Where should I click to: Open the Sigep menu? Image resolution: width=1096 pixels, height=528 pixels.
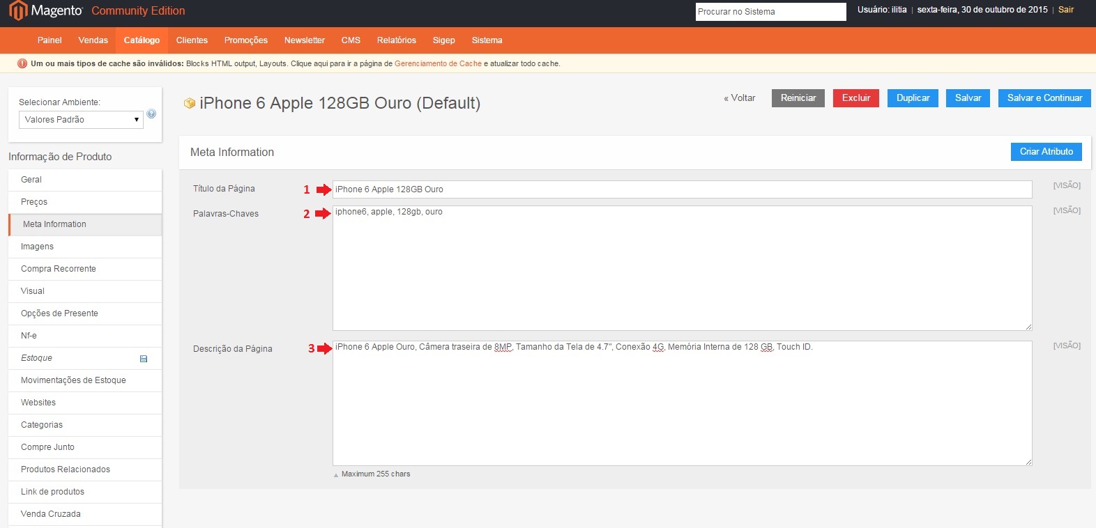coord(443,40)
